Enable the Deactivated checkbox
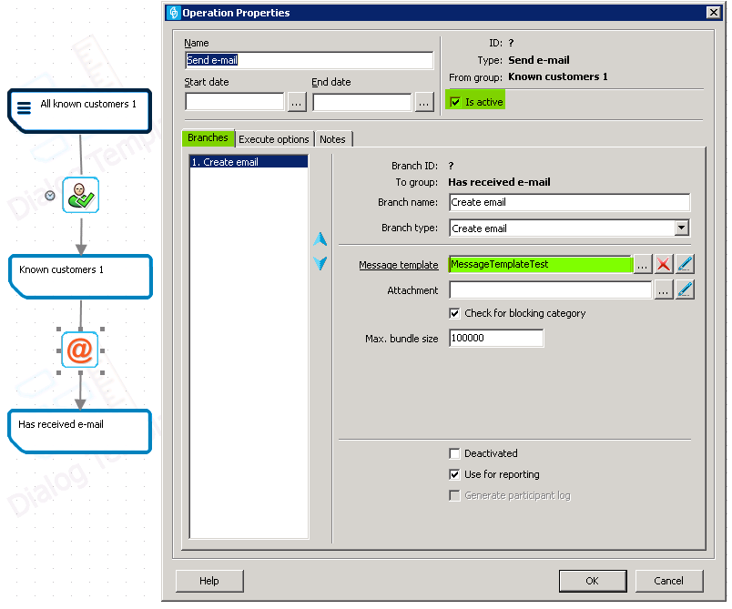The image size is (732, 609). (x=455, y=453)
